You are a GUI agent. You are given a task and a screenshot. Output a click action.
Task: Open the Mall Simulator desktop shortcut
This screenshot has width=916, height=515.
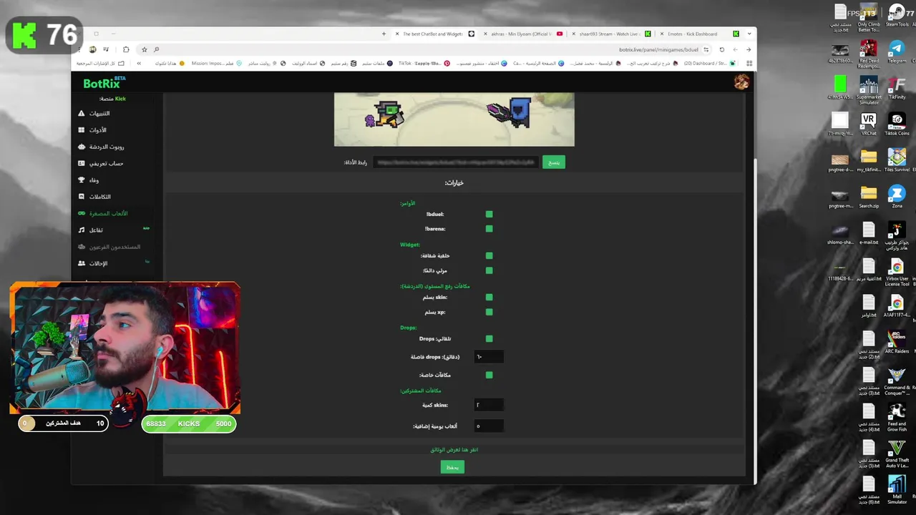[897, 490]
